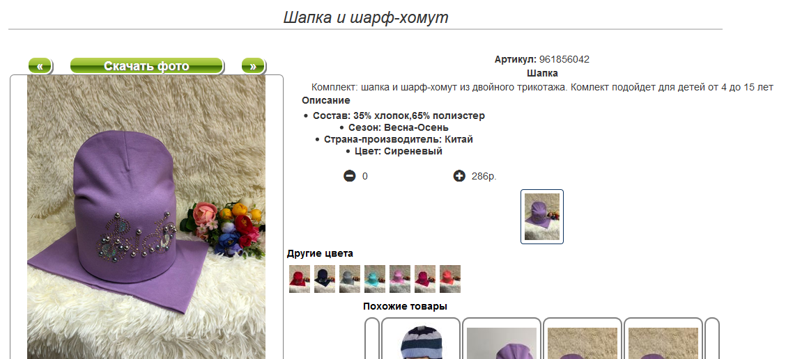Choose the red color variant swatch

tap(300, 279)
